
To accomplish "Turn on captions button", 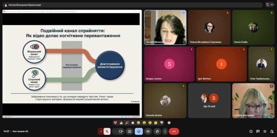I will [148, 131].
